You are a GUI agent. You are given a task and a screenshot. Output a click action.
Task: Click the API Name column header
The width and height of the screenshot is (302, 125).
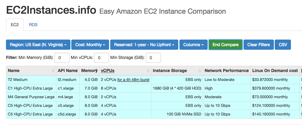[x=68, y=71]
